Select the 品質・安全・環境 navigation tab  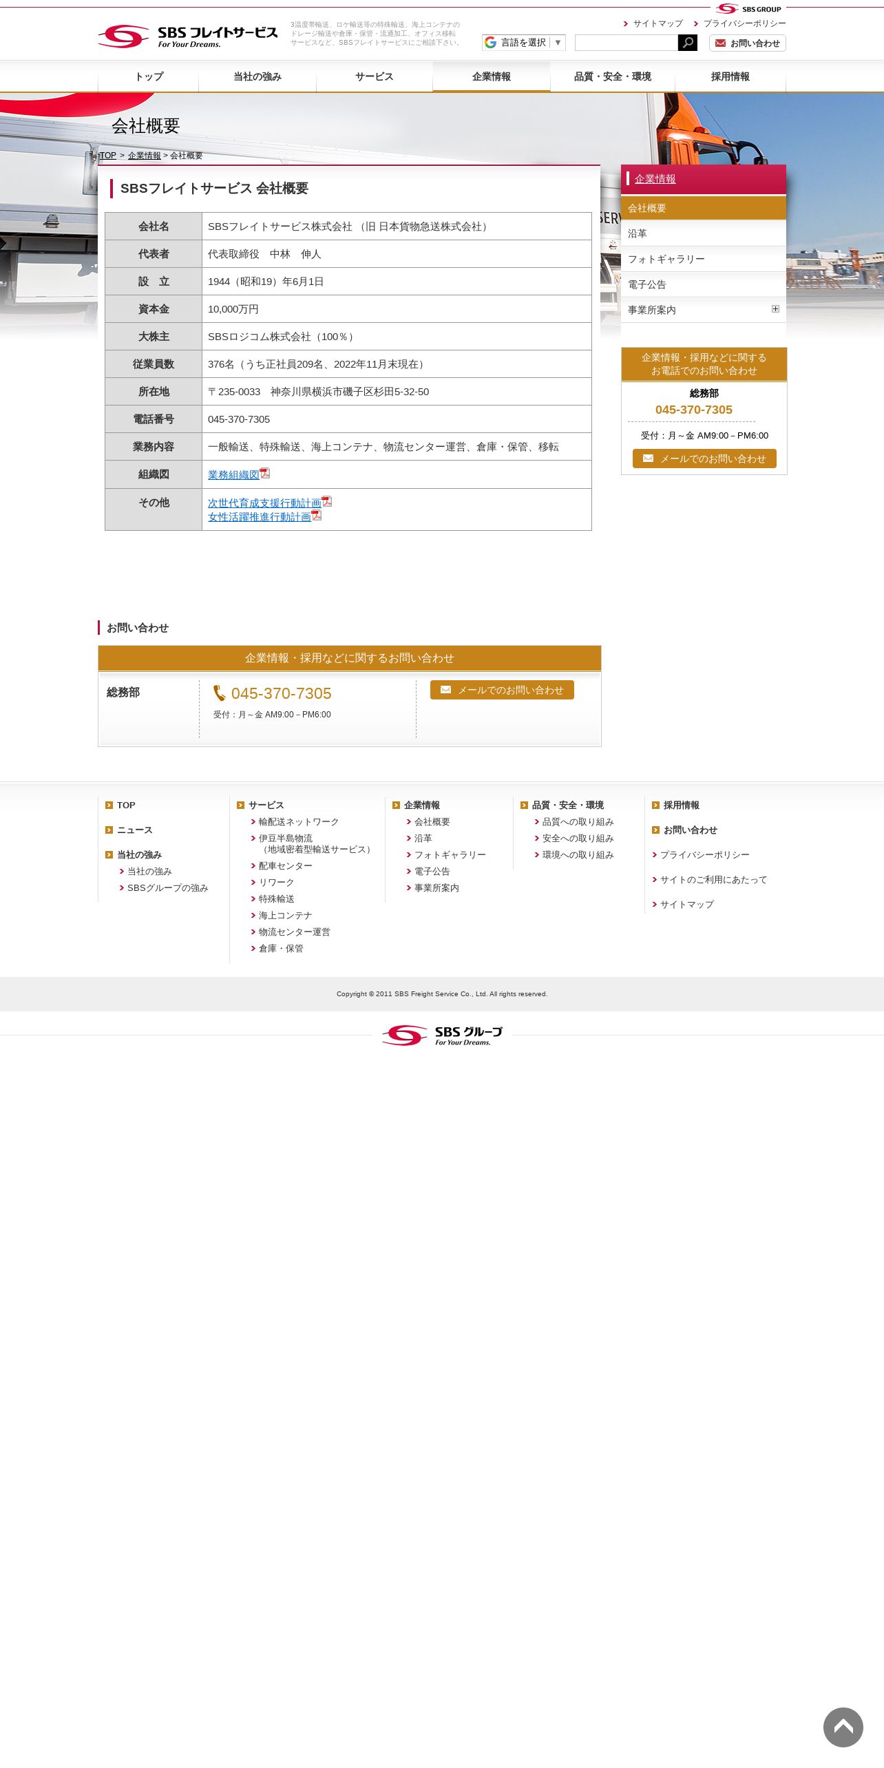(613, 76)
